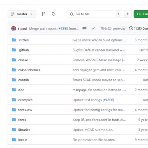This screenshot has width=148, height=148.
Task: Open commit 'Add daylight gem and nocturnal'
Action: (99, 70)
